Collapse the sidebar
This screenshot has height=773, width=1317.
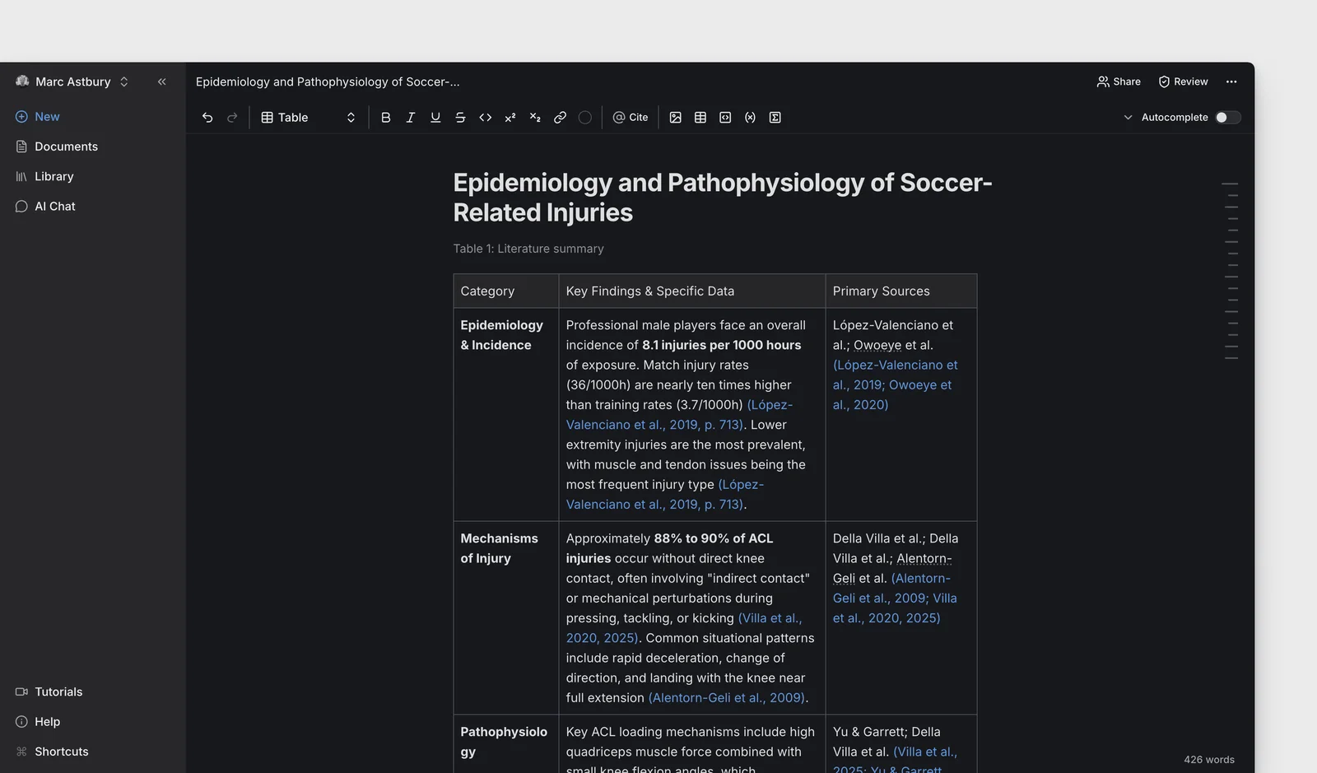(x=162, y=81)
